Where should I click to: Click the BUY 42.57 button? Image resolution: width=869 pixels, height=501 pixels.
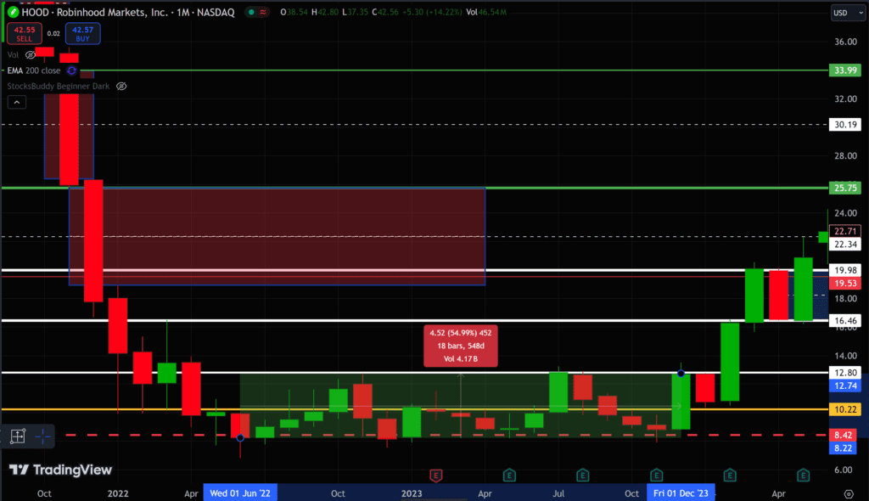[82, 34]
